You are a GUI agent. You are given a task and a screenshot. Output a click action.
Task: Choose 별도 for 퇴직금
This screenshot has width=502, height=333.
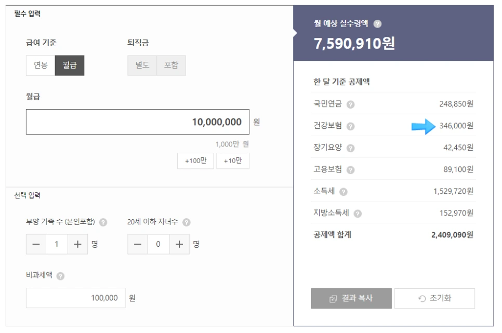pyautogui.click(x=142, y=65)
